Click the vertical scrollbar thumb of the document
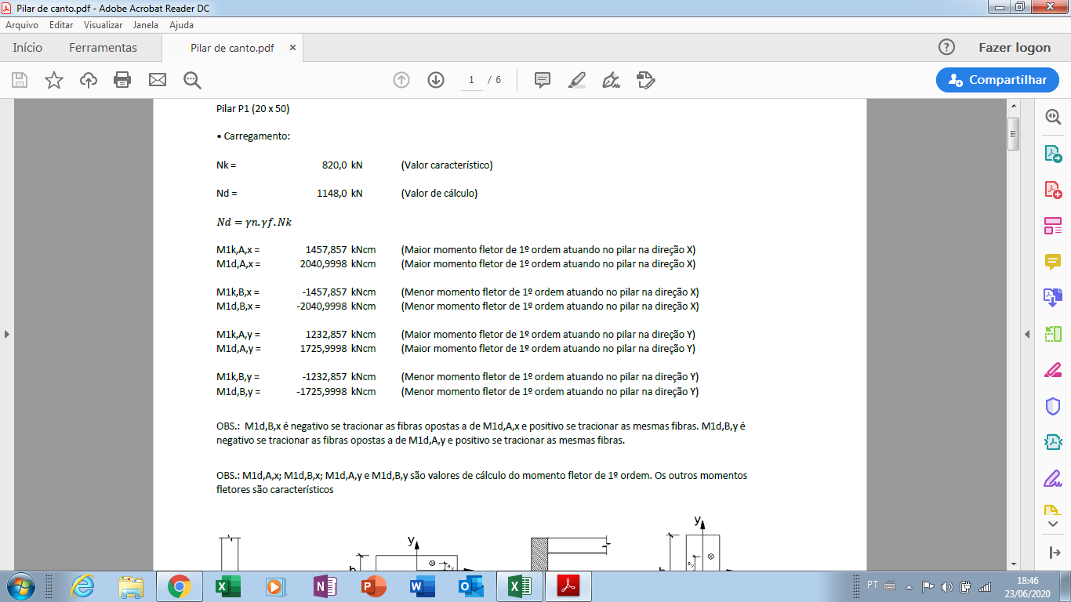The height and width of the screenshot is (602, 1071). (1013, 133)
